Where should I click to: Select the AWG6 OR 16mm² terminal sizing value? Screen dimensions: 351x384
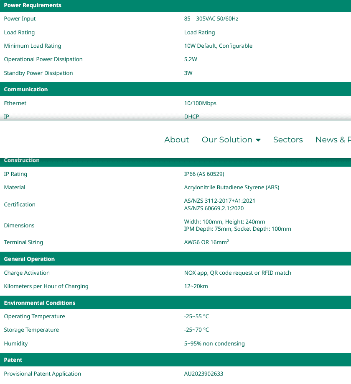click(x=206, y=242)
